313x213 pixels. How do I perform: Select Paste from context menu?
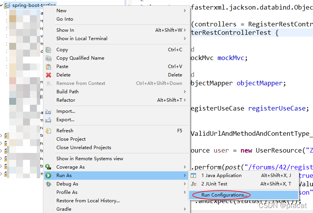(x=117, y=67)
